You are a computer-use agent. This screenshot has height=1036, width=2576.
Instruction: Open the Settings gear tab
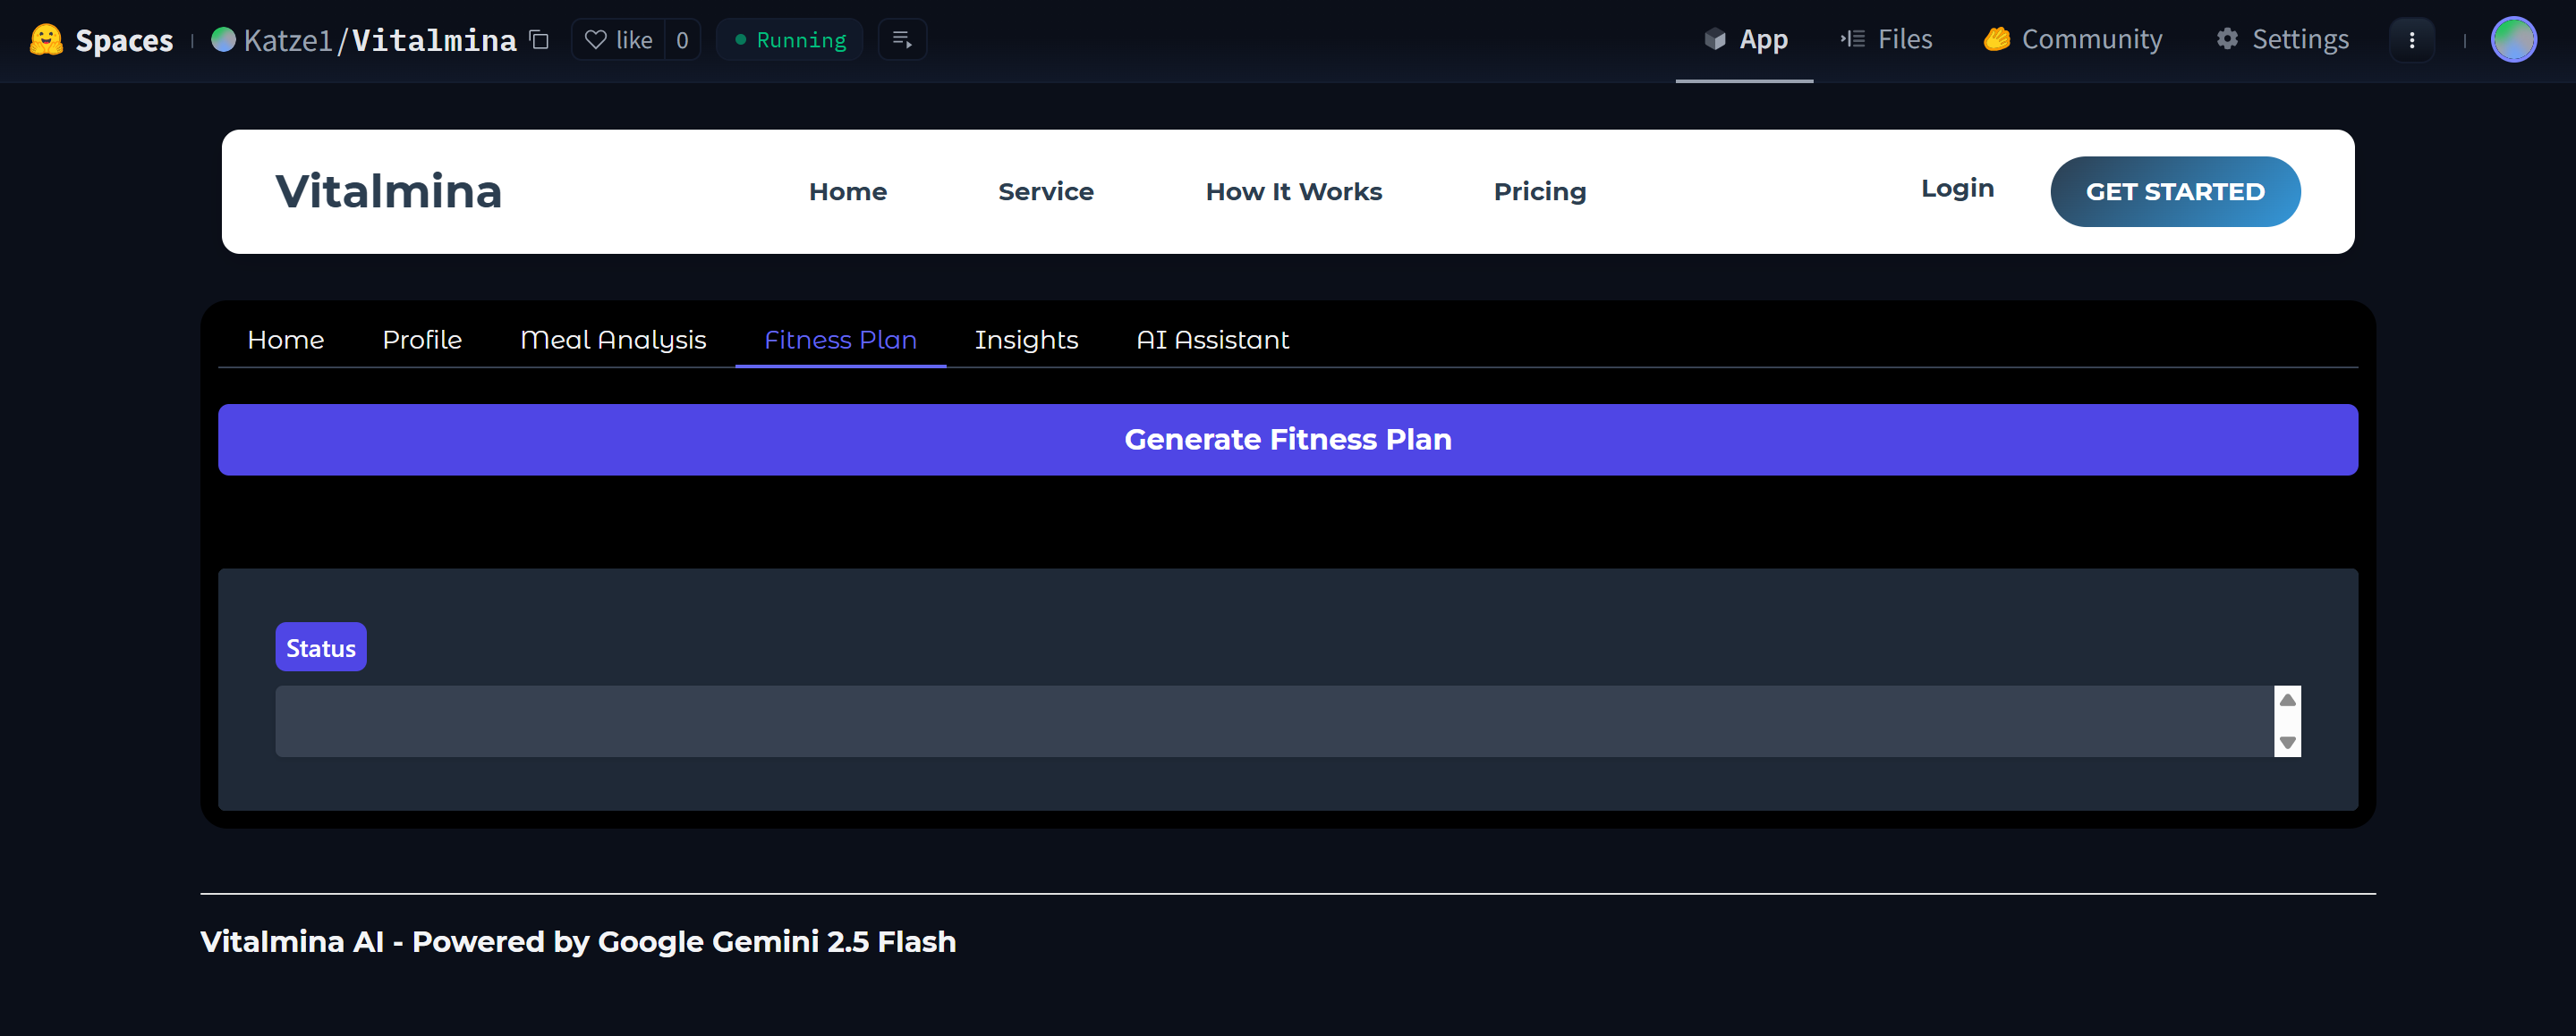coord(2282,40)
